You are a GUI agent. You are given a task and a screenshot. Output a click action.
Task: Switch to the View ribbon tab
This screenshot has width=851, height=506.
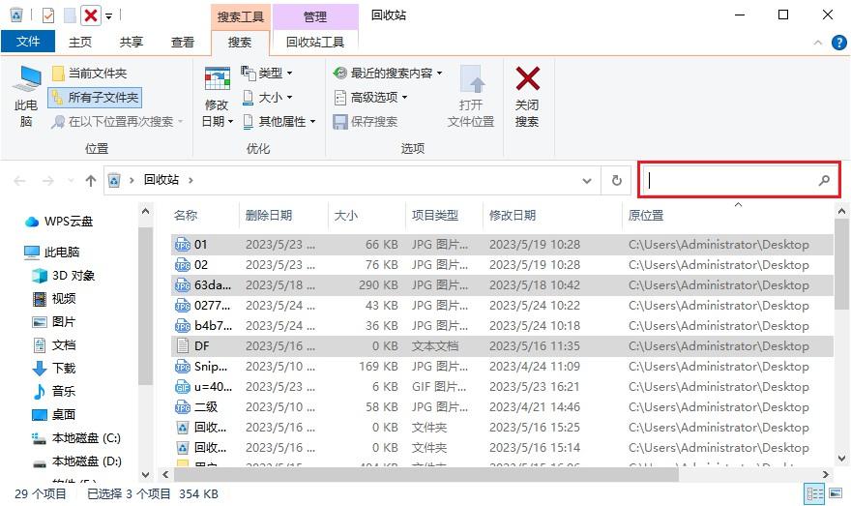183,42
